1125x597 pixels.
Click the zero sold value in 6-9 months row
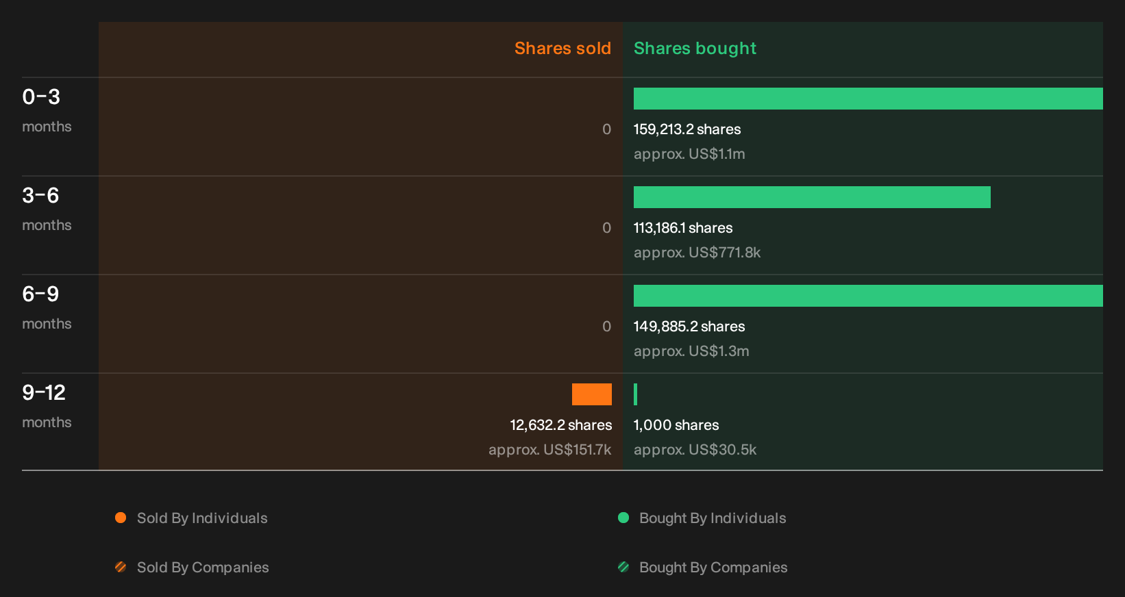606,327
